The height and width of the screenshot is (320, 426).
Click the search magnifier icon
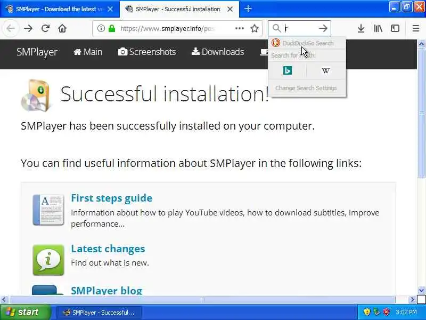click(x=276, y=28)
